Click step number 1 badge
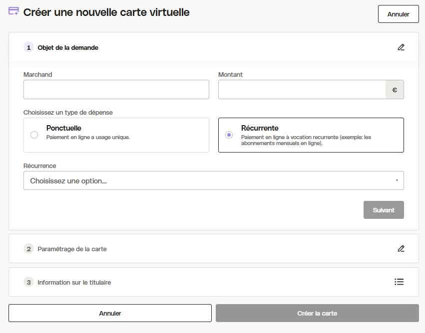This screenshot has height=333, width=425. click(29, 47)
